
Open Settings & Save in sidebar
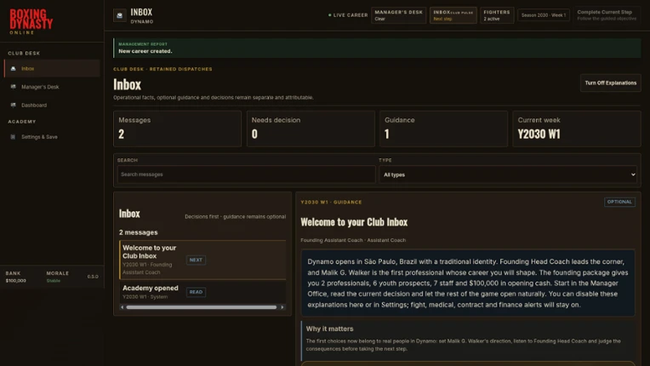pos(52,137)
